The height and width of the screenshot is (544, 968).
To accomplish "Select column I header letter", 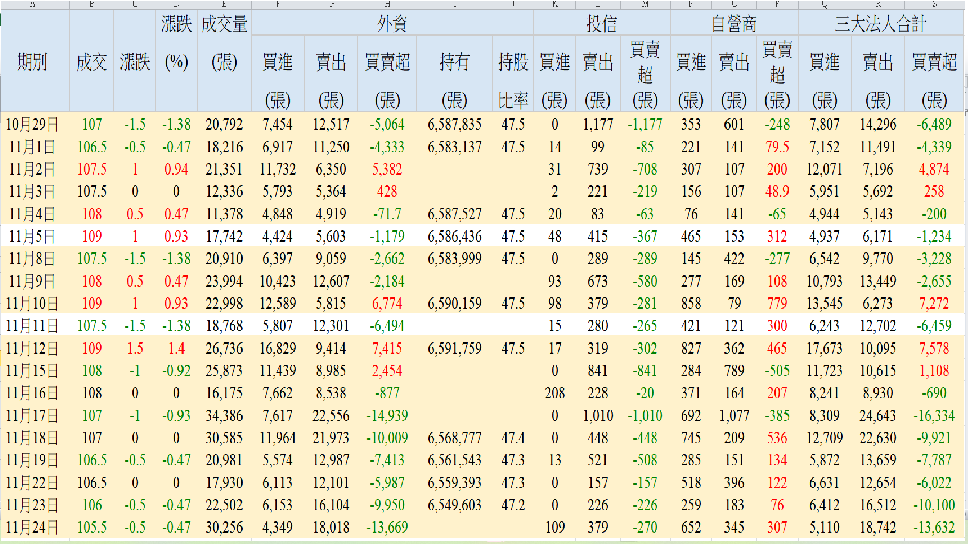I will pyautogui.click(x=454, y=4).
